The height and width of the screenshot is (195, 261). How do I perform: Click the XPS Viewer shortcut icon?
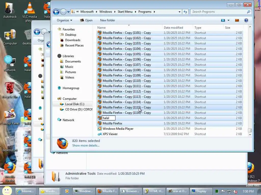[x=100, y=134]
